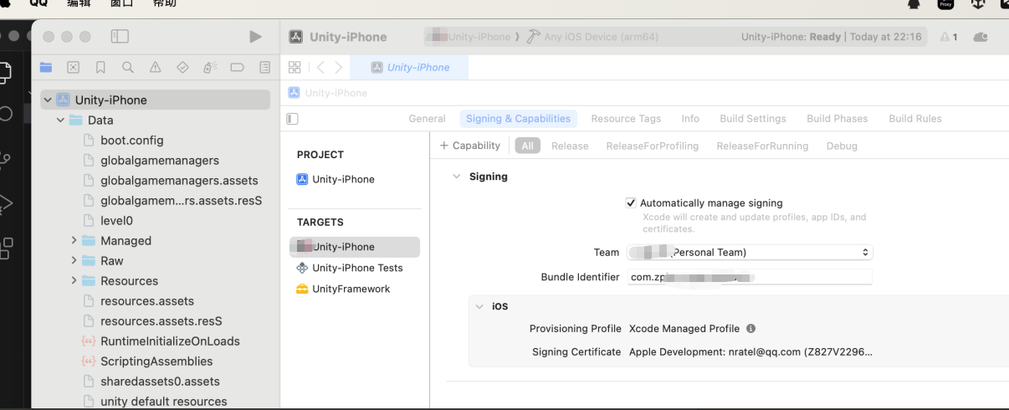
Task: Switch to the General tab
Action: 427,119
